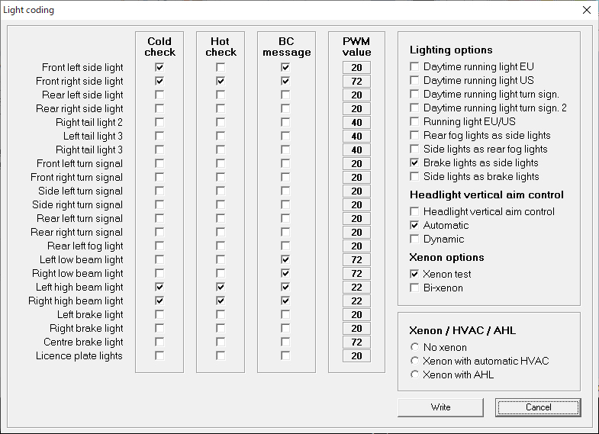Click PWM value for Rear right turn signal
The height and width of the screenshot is (434, 599).
pos(356,233)
